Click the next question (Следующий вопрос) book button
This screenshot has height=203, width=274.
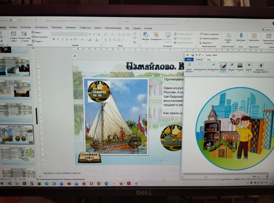(89, 157)
